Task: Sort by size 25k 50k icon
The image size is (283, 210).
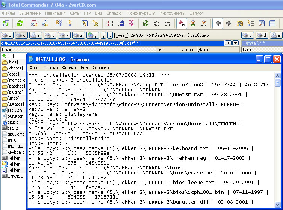Action: click(x=146, y=23)
